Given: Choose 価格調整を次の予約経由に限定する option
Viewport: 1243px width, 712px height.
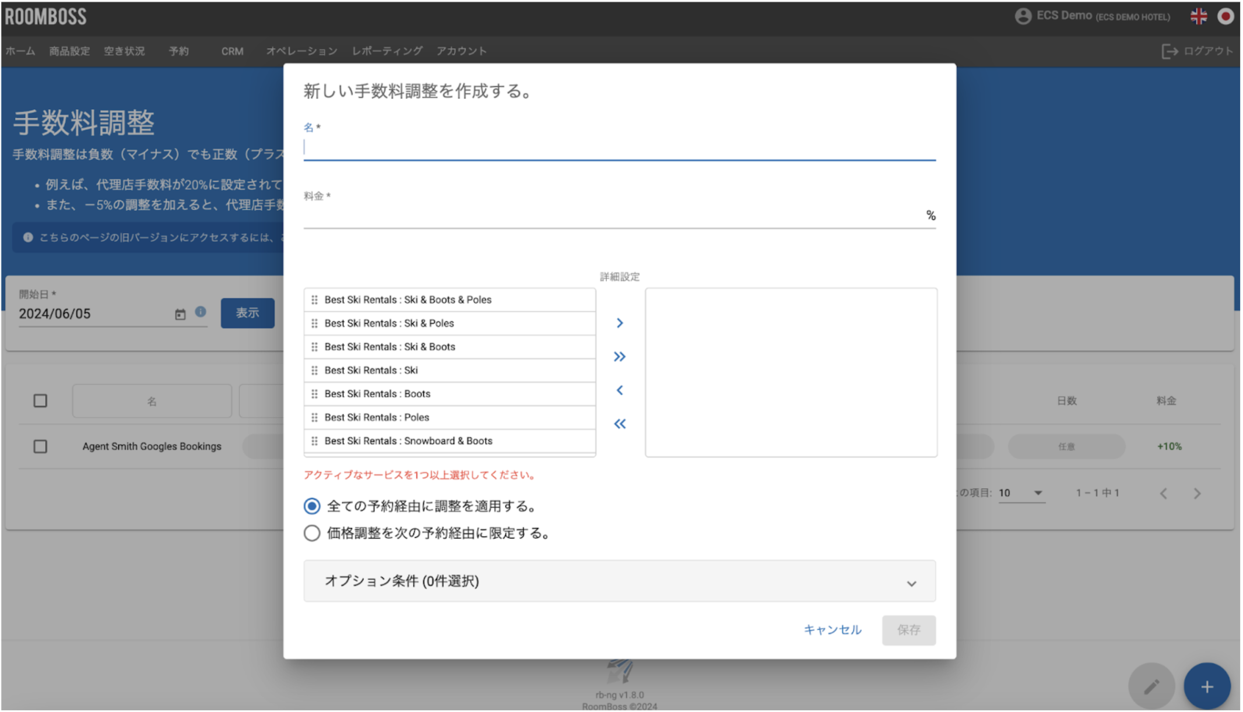Looking at the screenshot, I should click(311, 533).
